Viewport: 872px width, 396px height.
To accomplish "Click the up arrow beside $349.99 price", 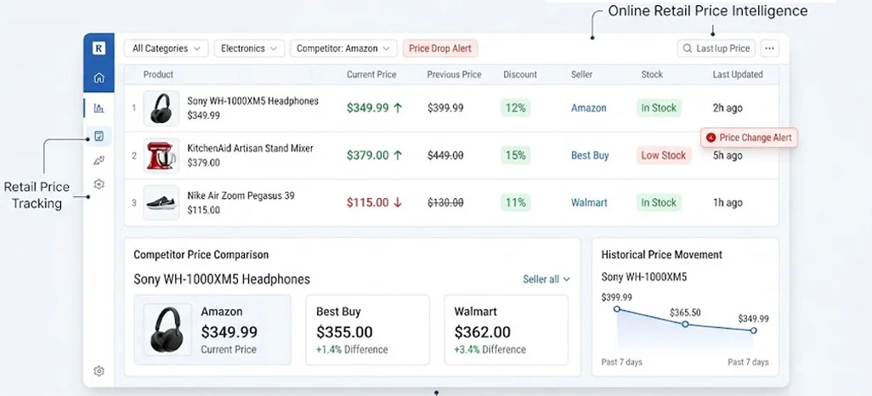I will pos(398,108).
